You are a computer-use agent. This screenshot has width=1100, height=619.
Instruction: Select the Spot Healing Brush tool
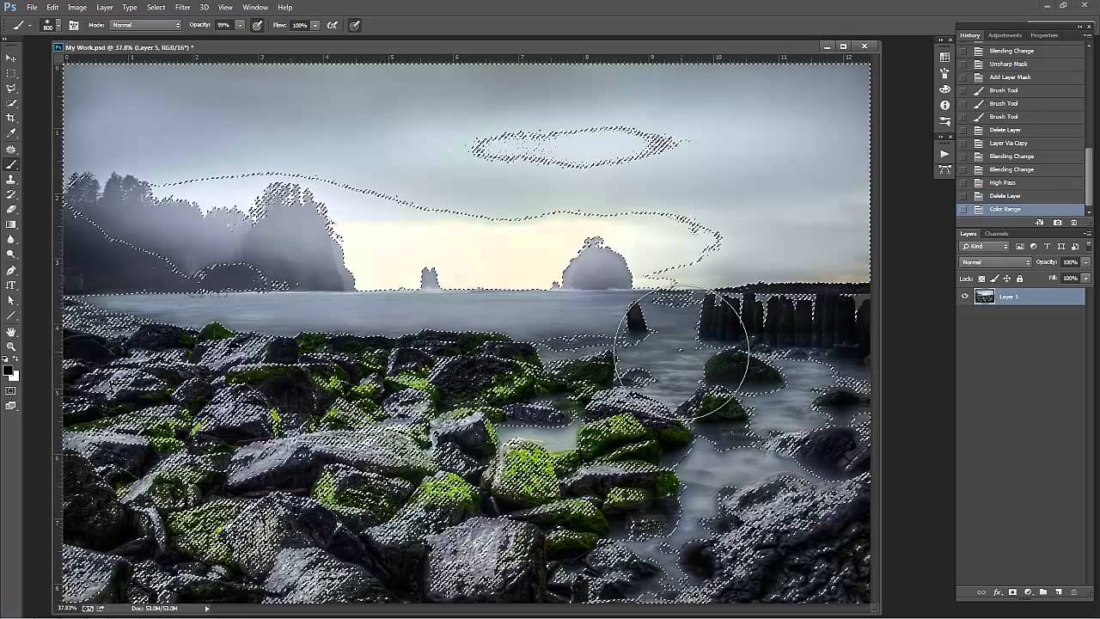(11, 149)
